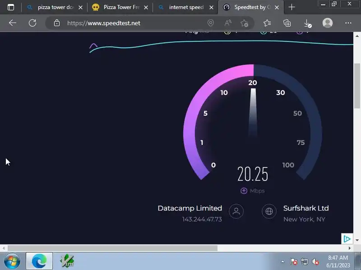Open the taskbar clock showing 8:47 AM
Image resolution: width=361 pixels, height=270 pixels.
pos(338,261)
